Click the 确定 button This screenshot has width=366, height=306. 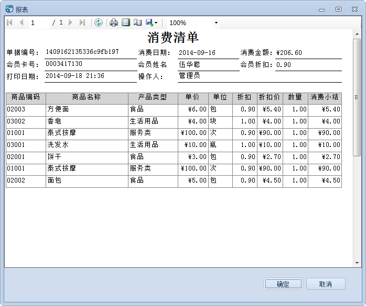pyautogui.click(x=283, y=284)
